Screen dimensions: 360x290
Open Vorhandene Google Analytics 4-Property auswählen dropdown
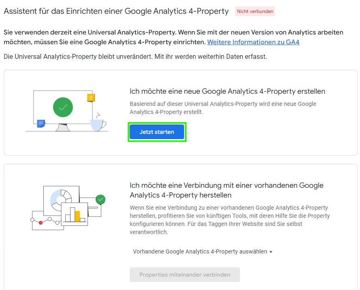point(203,251)
